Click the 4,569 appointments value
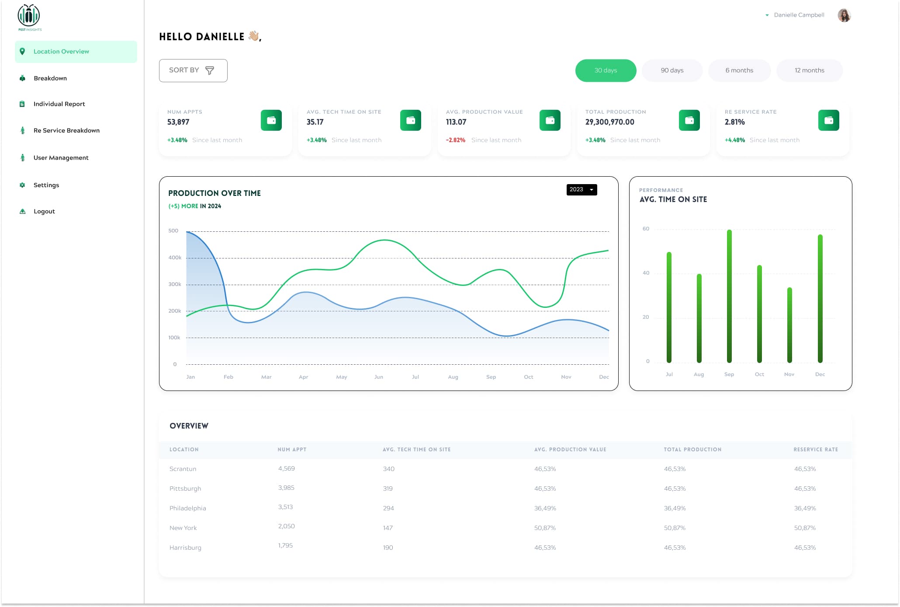 287,468
